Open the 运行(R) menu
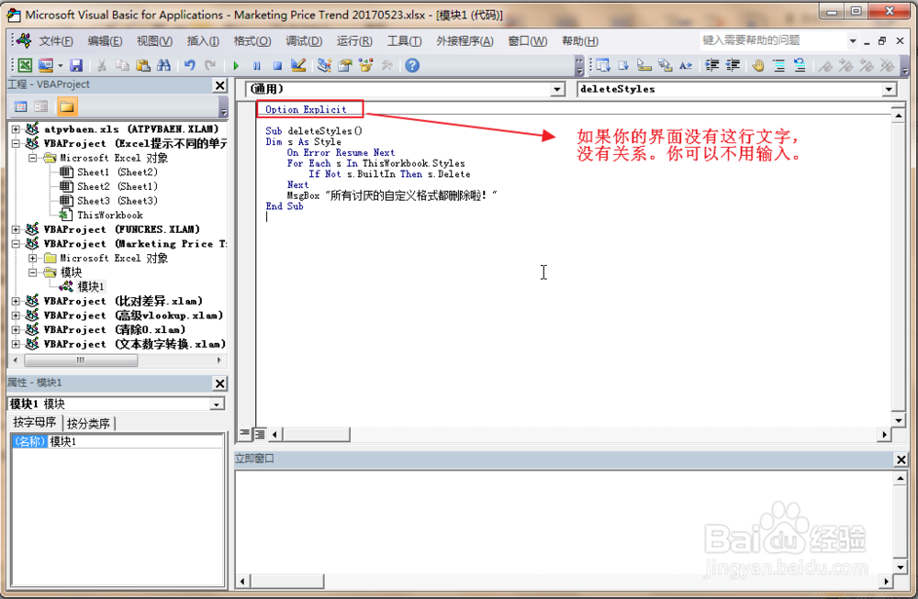The width and height of the screenshot is (918, 599). tap(354, 41)
